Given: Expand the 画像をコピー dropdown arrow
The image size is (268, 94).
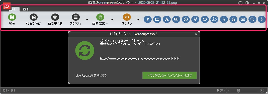Looking at the screenshot, I should click(x=113, y=20).
